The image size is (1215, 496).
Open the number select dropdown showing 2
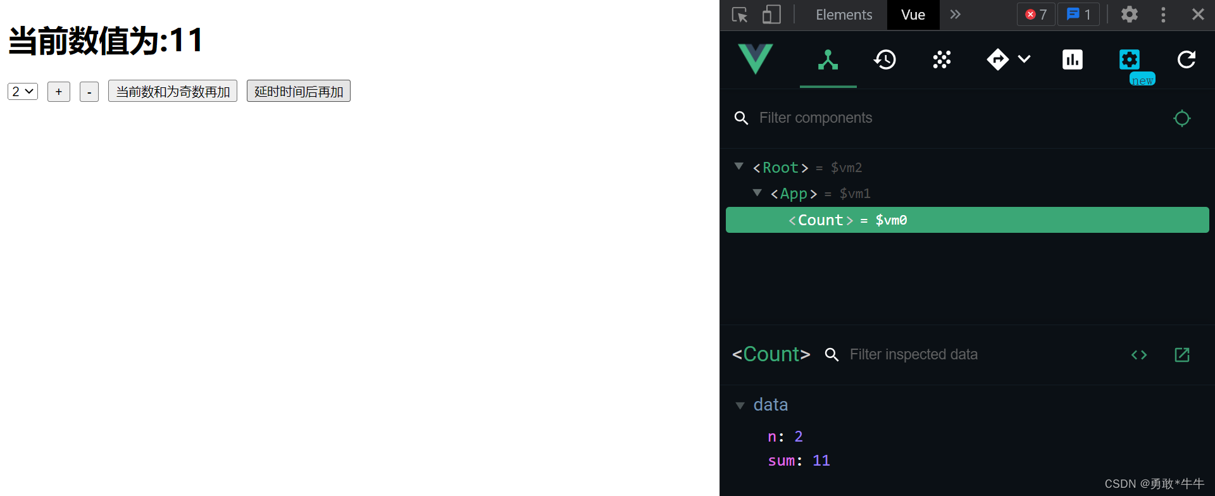pyautogui.click(x=23, y=92)
